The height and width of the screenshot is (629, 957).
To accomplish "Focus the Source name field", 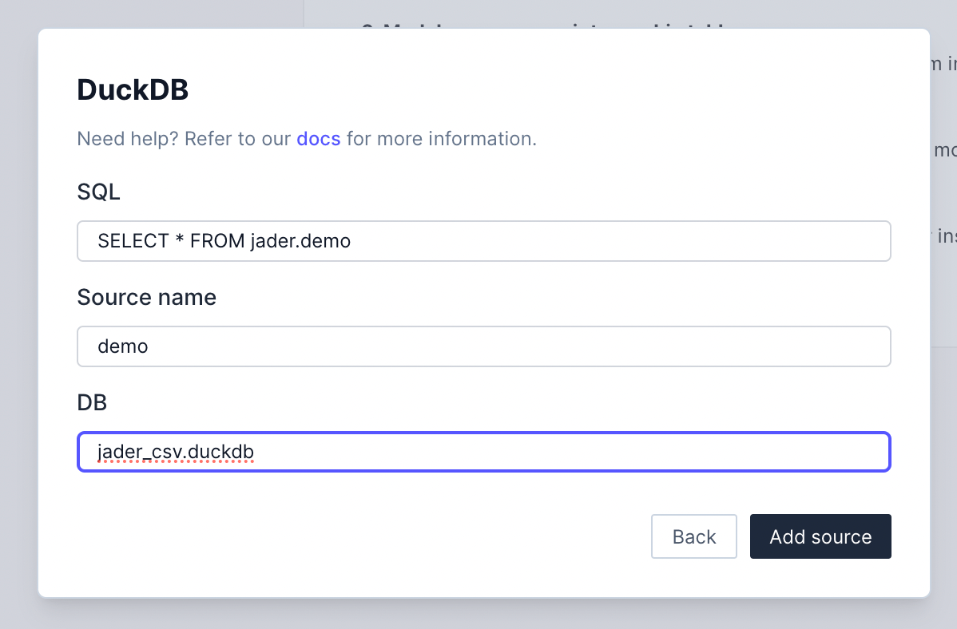I will [x=483, y=346].
